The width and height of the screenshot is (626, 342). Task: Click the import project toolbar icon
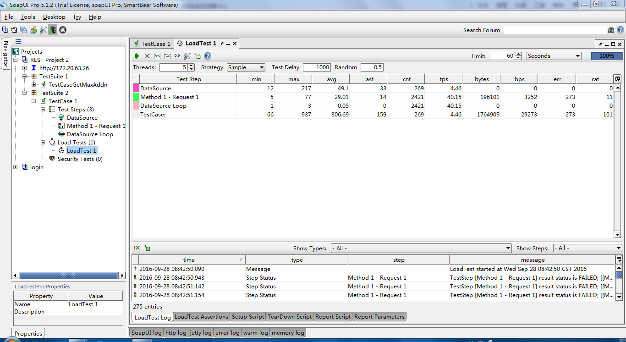coord(14,30)
